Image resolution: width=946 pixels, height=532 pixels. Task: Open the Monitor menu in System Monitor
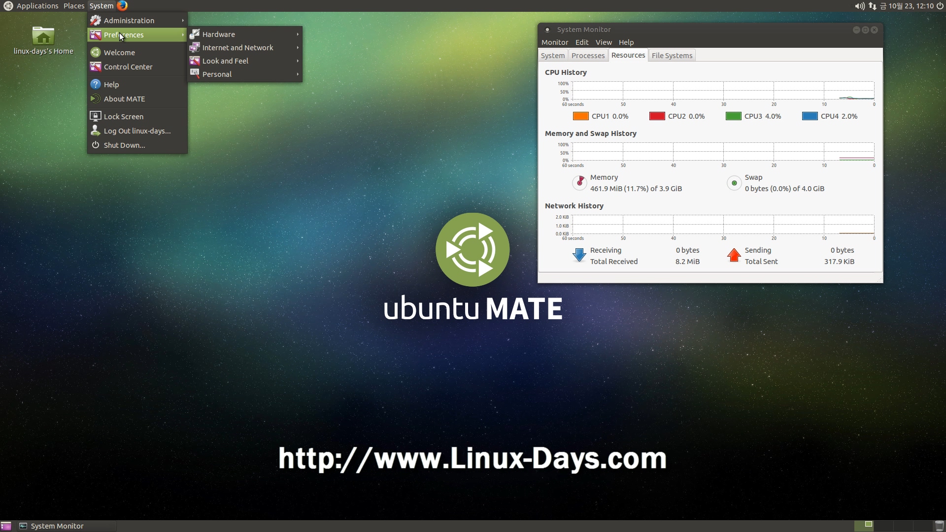555,42
